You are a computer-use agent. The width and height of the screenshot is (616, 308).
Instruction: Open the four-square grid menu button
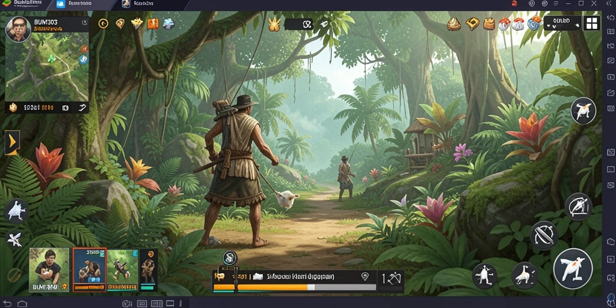click(591, 23)
